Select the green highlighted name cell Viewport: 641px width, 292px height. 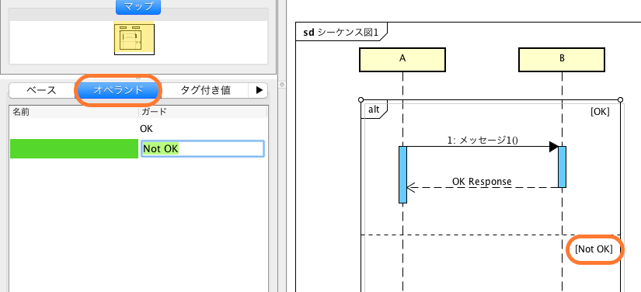point(74,148)
